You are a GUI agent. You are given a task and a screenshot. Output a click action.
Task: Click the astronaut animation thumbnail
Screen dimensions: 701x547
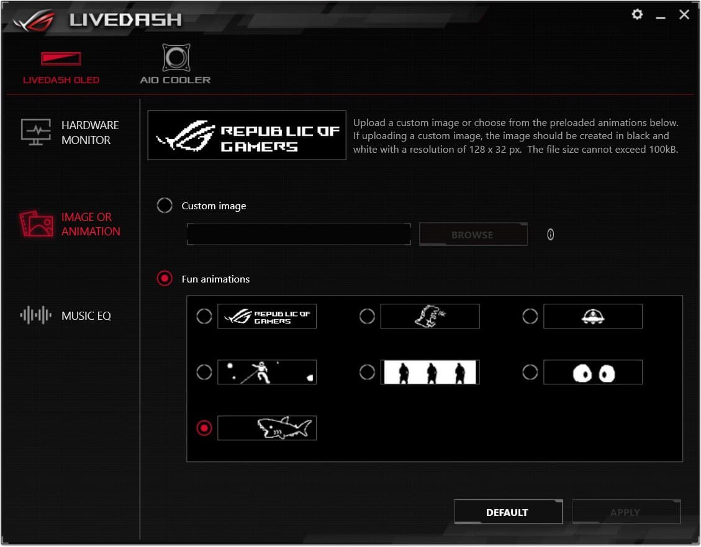(267, 372)
